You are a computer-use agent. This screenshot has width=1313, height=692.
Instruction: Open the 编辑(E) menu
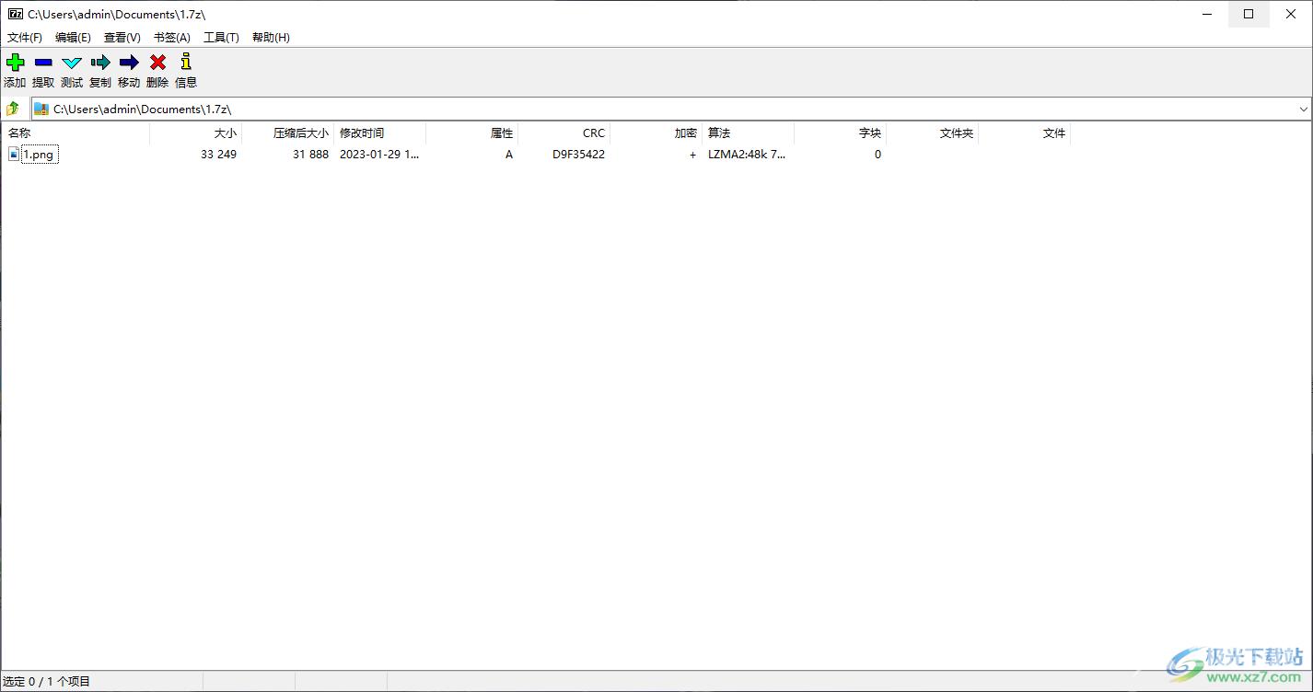(73, 38)
